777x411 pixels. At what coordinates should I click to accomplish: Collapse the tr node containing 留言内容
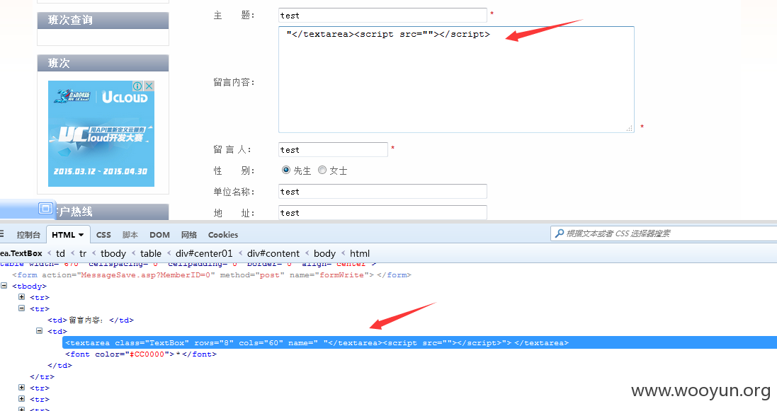(x=21, y=308)
